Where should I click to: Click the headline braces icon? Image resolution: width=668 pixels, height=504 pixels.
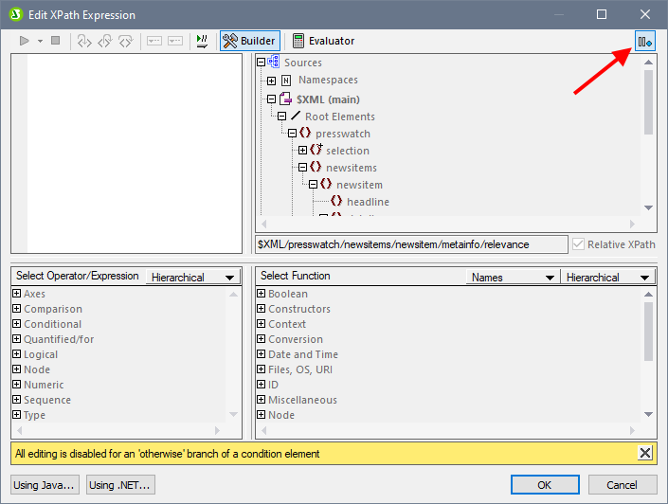336,201
